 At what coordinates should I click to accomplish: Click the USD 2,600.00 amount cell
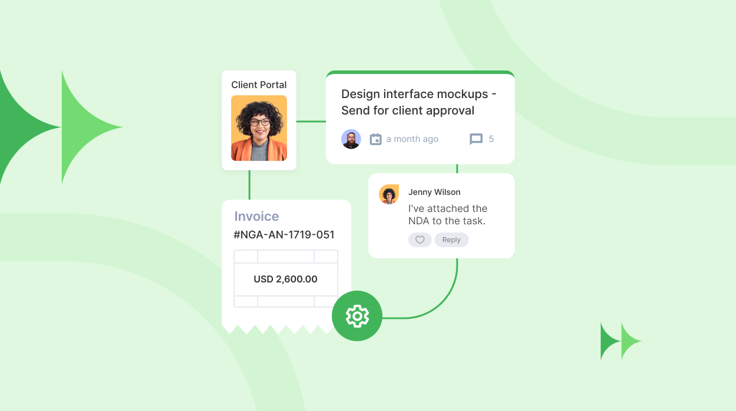(x=285, y=279)
